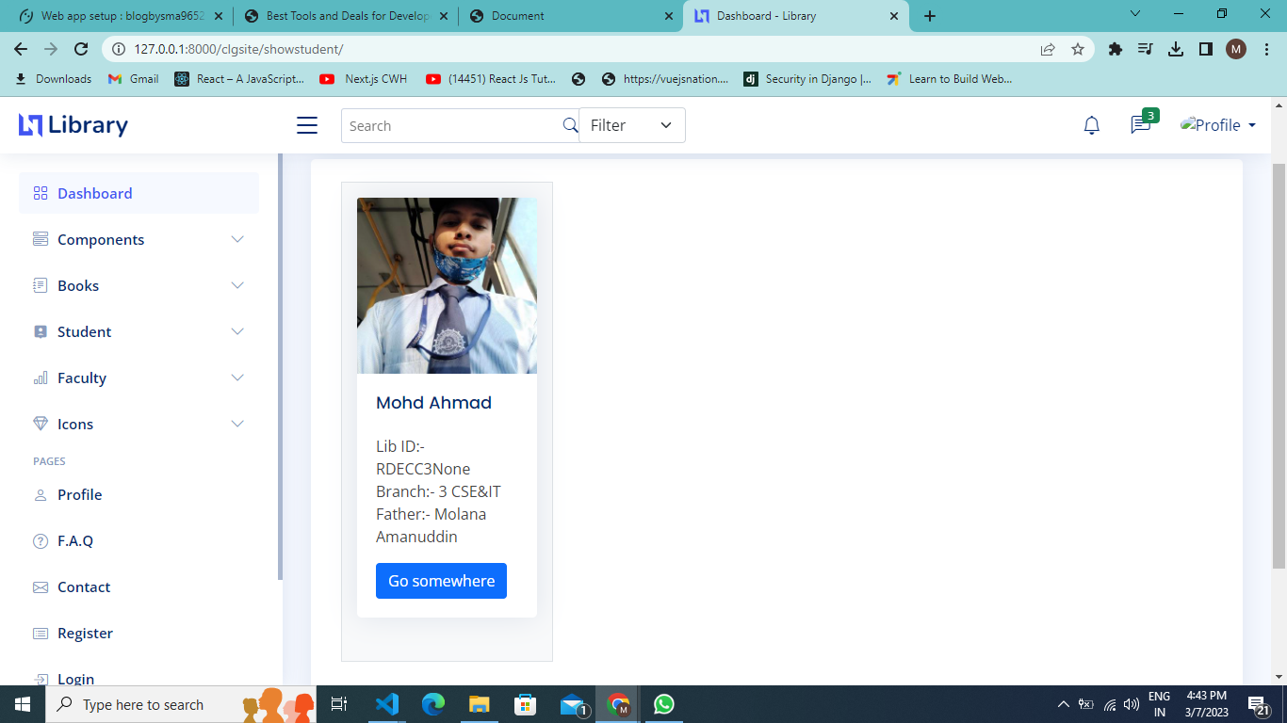Open the notifications bell icon
The image size is (1287, 723).
[1091, 125]
